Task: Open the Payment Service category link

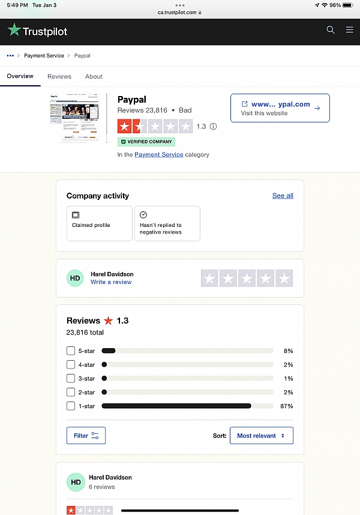Action: (x=157, y=154)
